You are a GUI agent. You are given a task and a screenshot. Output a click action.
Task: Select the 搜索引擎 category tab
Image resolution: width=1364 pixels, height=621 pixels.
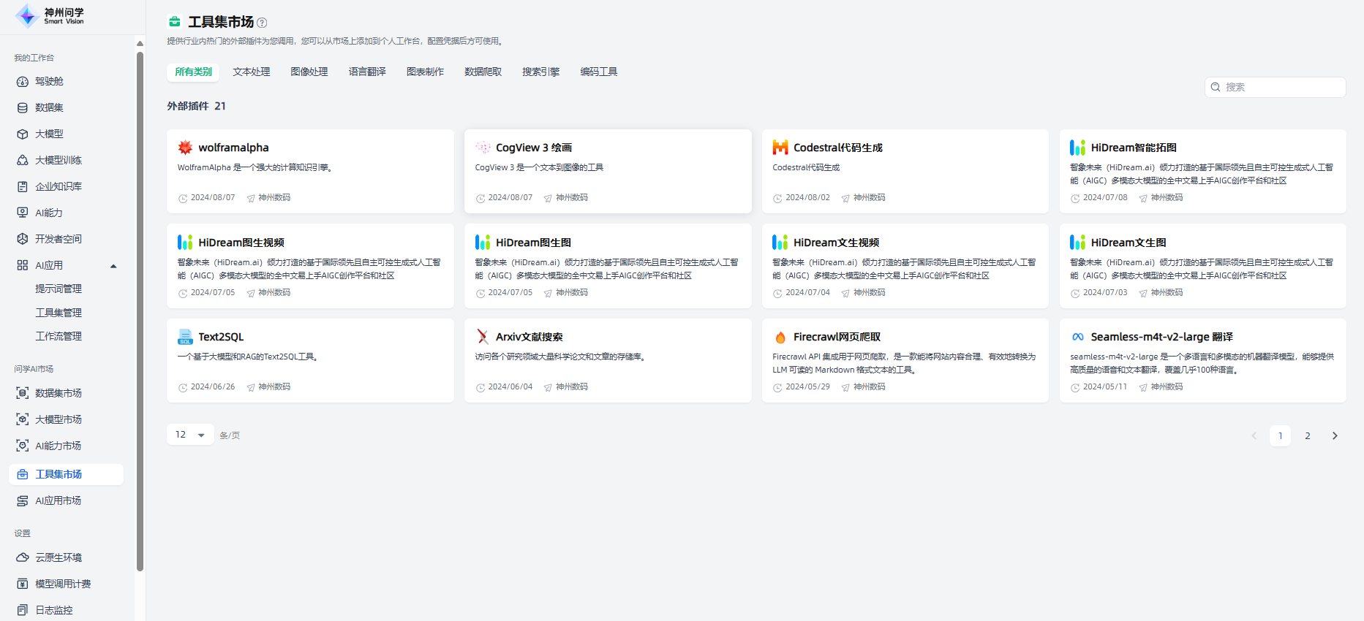(540, 72)
